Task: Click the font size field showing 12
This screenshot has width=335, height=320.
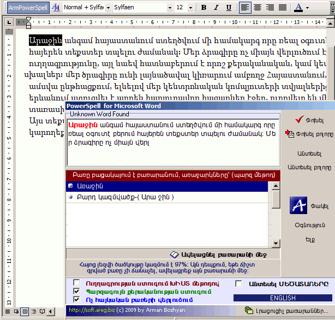Action: tap(181, 8)
